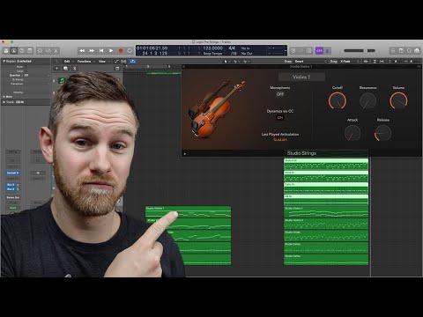Screen dimensions: 423x317
Task: Adjust the Cutoff knob
Action: 338,100
